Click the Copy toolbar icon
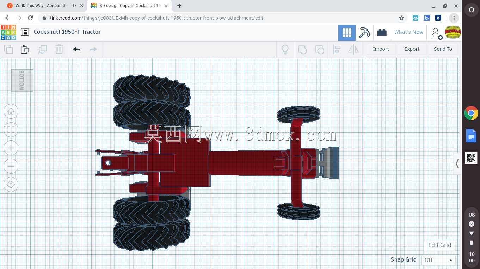480x269 pixels. click(8, 49)
